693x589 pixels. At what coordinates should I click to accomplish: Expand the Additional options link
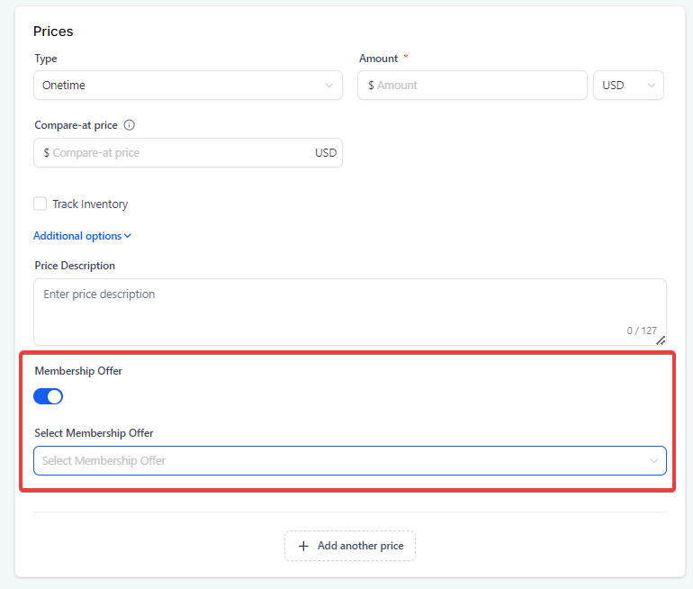pos(77,236)
